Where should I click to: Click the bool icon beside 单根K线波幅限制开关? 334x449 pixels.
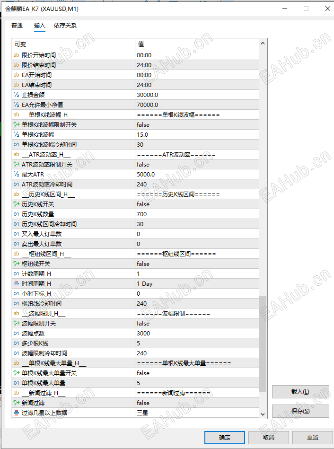pos(17,124)
